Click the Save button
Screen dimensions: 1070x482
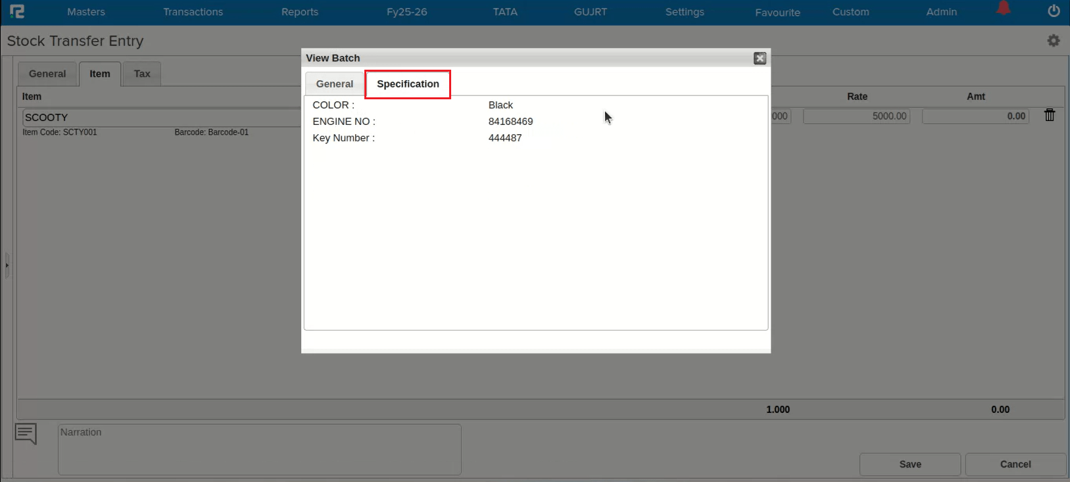910,464
